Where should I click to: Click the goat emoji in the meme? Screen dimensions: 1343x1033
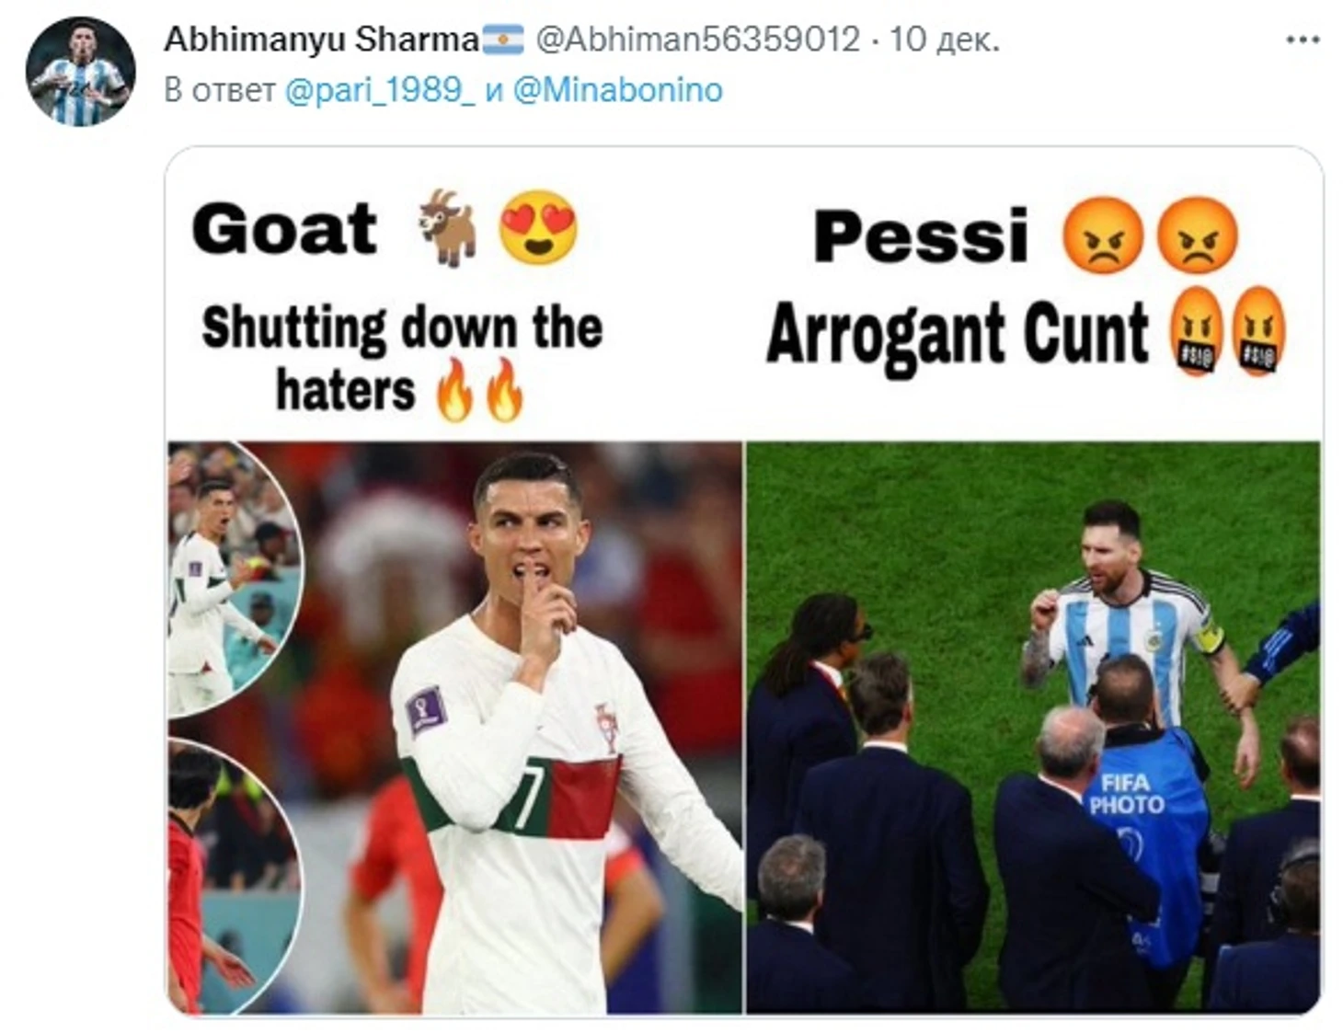tap(448, 228)
